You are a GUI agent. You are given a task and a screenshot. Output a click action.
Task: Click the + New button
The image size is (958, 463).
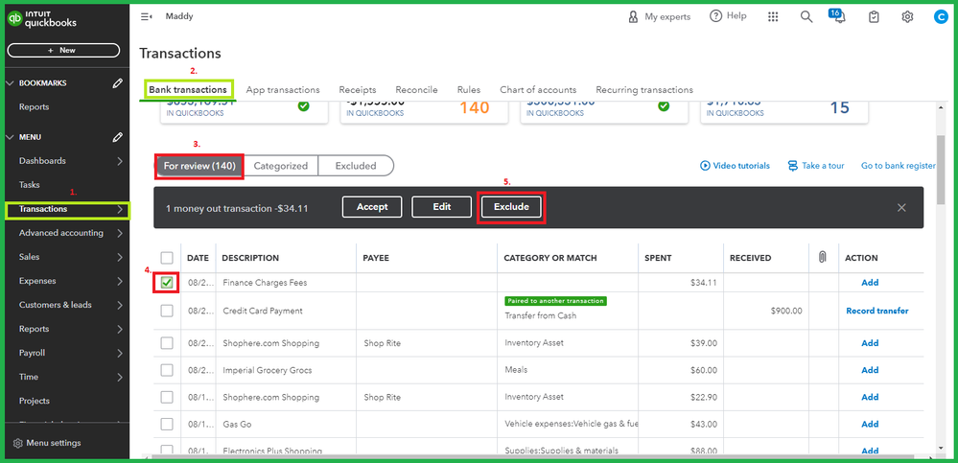(63, 50)
